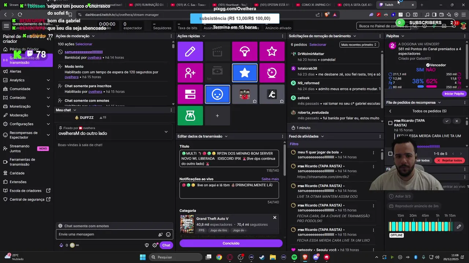Viewport: 469px width, 263px height.
Task: Select the stacked panels quick action tile
Action: pos(190,94)
